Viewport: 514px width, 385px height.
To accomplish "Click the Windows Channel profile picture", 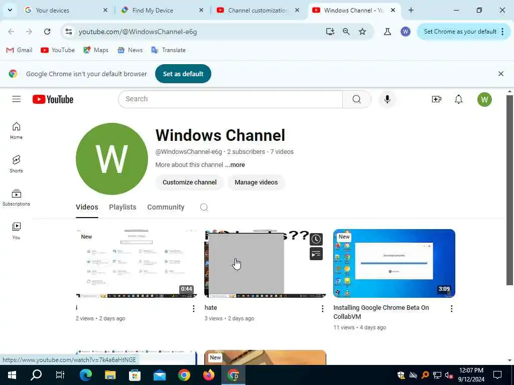I will tap(112, 159).
